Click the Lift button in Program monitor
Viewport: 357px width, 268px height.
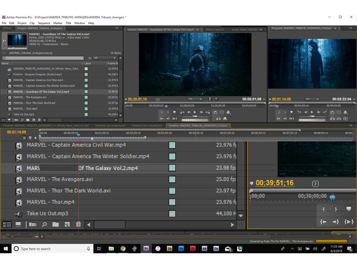pyautogui.click(x=332, y=118)
